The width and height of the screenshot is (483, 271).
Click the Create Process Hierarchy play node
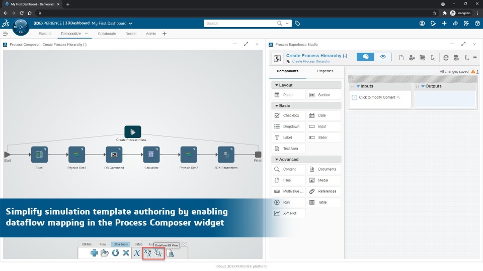133,132
